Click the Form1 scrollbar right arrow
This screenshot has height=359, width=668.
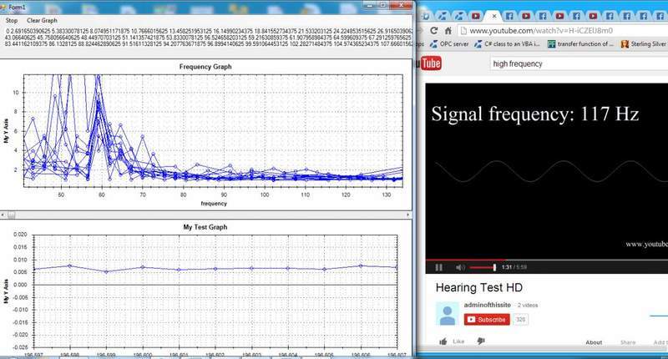pyautogui.click(x=408, y=215)
